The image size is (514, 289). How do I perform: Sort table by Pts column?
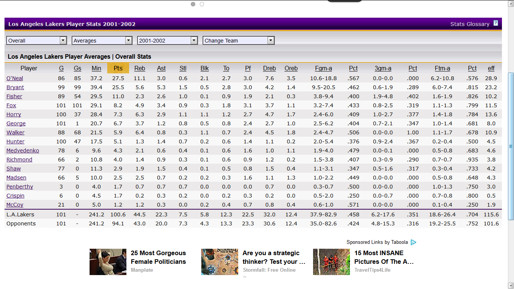(118, 68)
